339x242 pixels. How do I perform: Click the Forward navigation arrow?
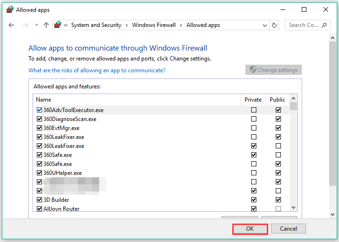click(x=25, y=25)
